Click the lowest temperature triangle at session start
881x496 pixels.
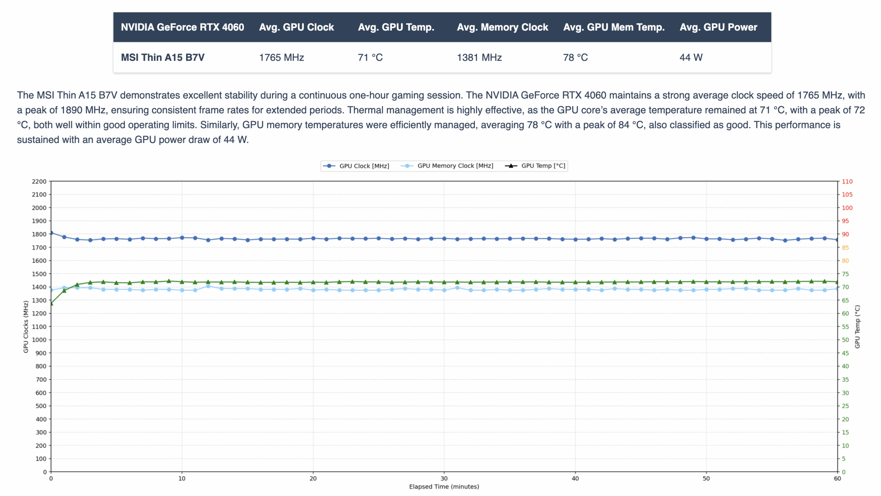coord(52,304)
